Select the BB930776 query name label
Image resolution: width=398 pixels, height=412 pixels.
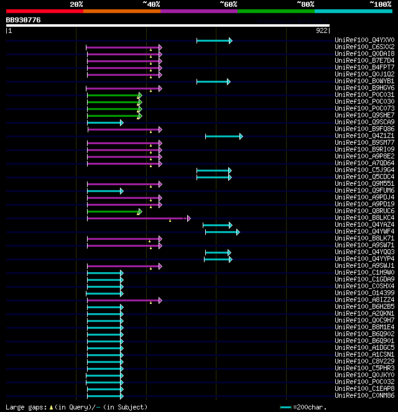24,20
